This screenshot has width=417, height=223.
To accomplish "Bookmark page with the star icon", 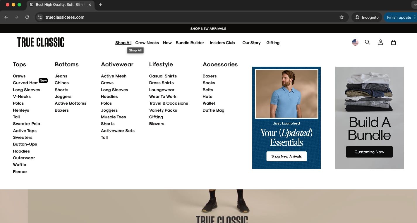I will click(x=342, y=17).
